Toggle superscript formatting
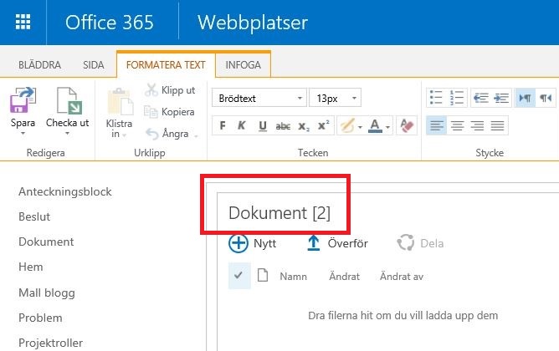This screenshot has width=559, height=351. [x=323, y=125]
